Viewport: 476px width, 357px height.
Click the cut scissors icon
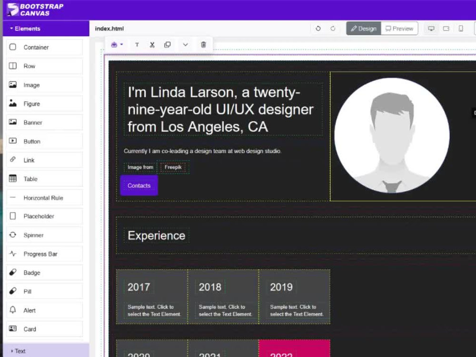click(x=152, y=45)
